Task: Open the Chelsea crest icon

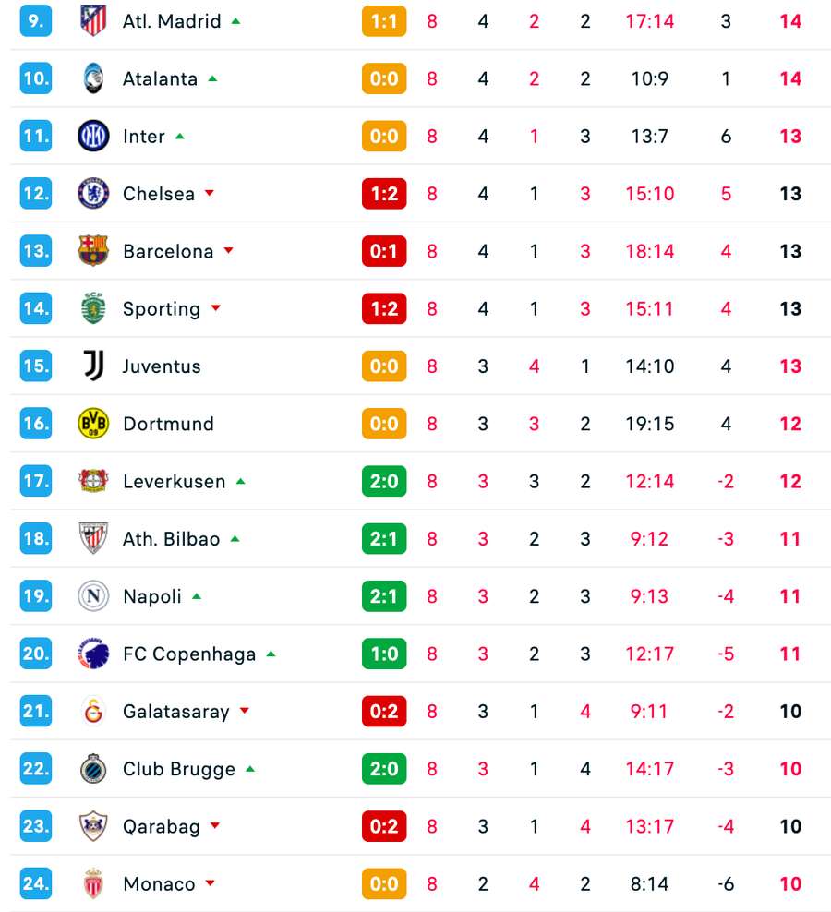Action: click(x=93, y=194)
